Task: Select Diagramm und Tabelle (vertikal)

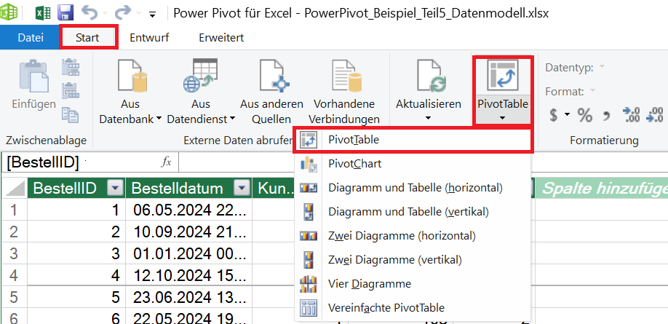Action: coord(413,211)
